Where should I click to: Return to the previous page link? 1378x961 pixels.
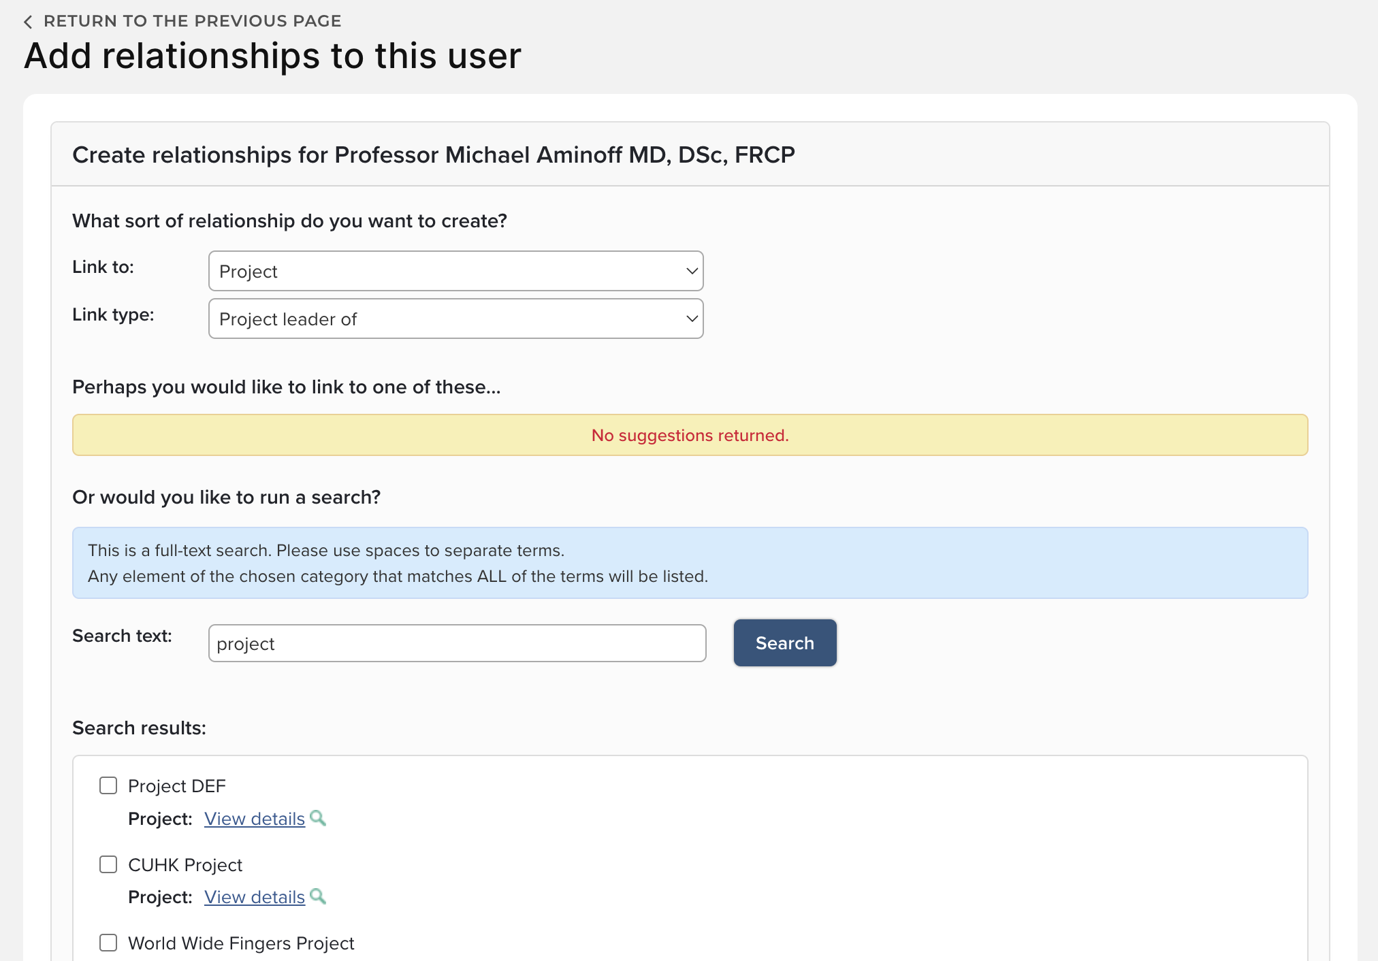[x=192, y=21]
